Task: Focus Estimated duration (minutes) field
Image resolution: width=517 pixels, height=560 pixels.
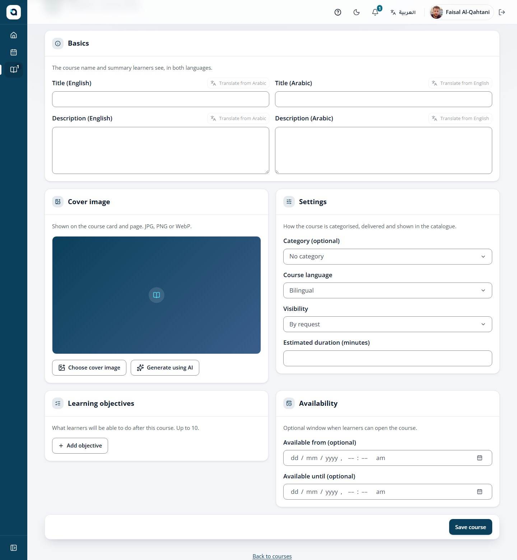Action: pos(388,358)
